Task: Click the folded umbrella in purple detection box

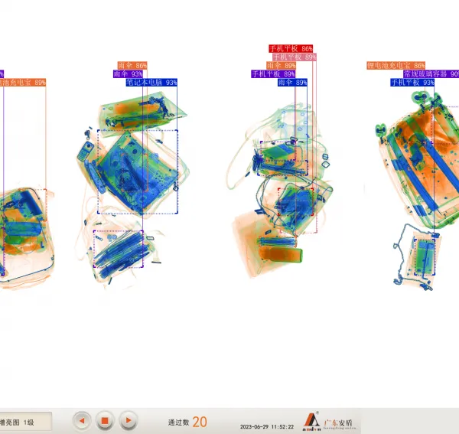Action: [119, 250]
